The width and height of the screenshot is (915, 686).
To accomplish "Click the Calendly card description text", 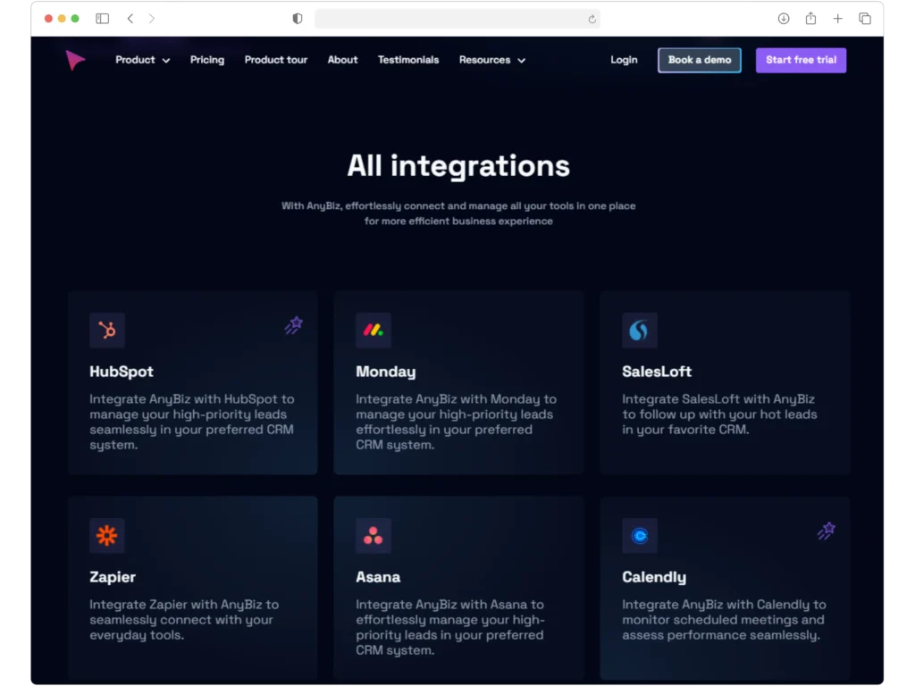I will [724, 620].
